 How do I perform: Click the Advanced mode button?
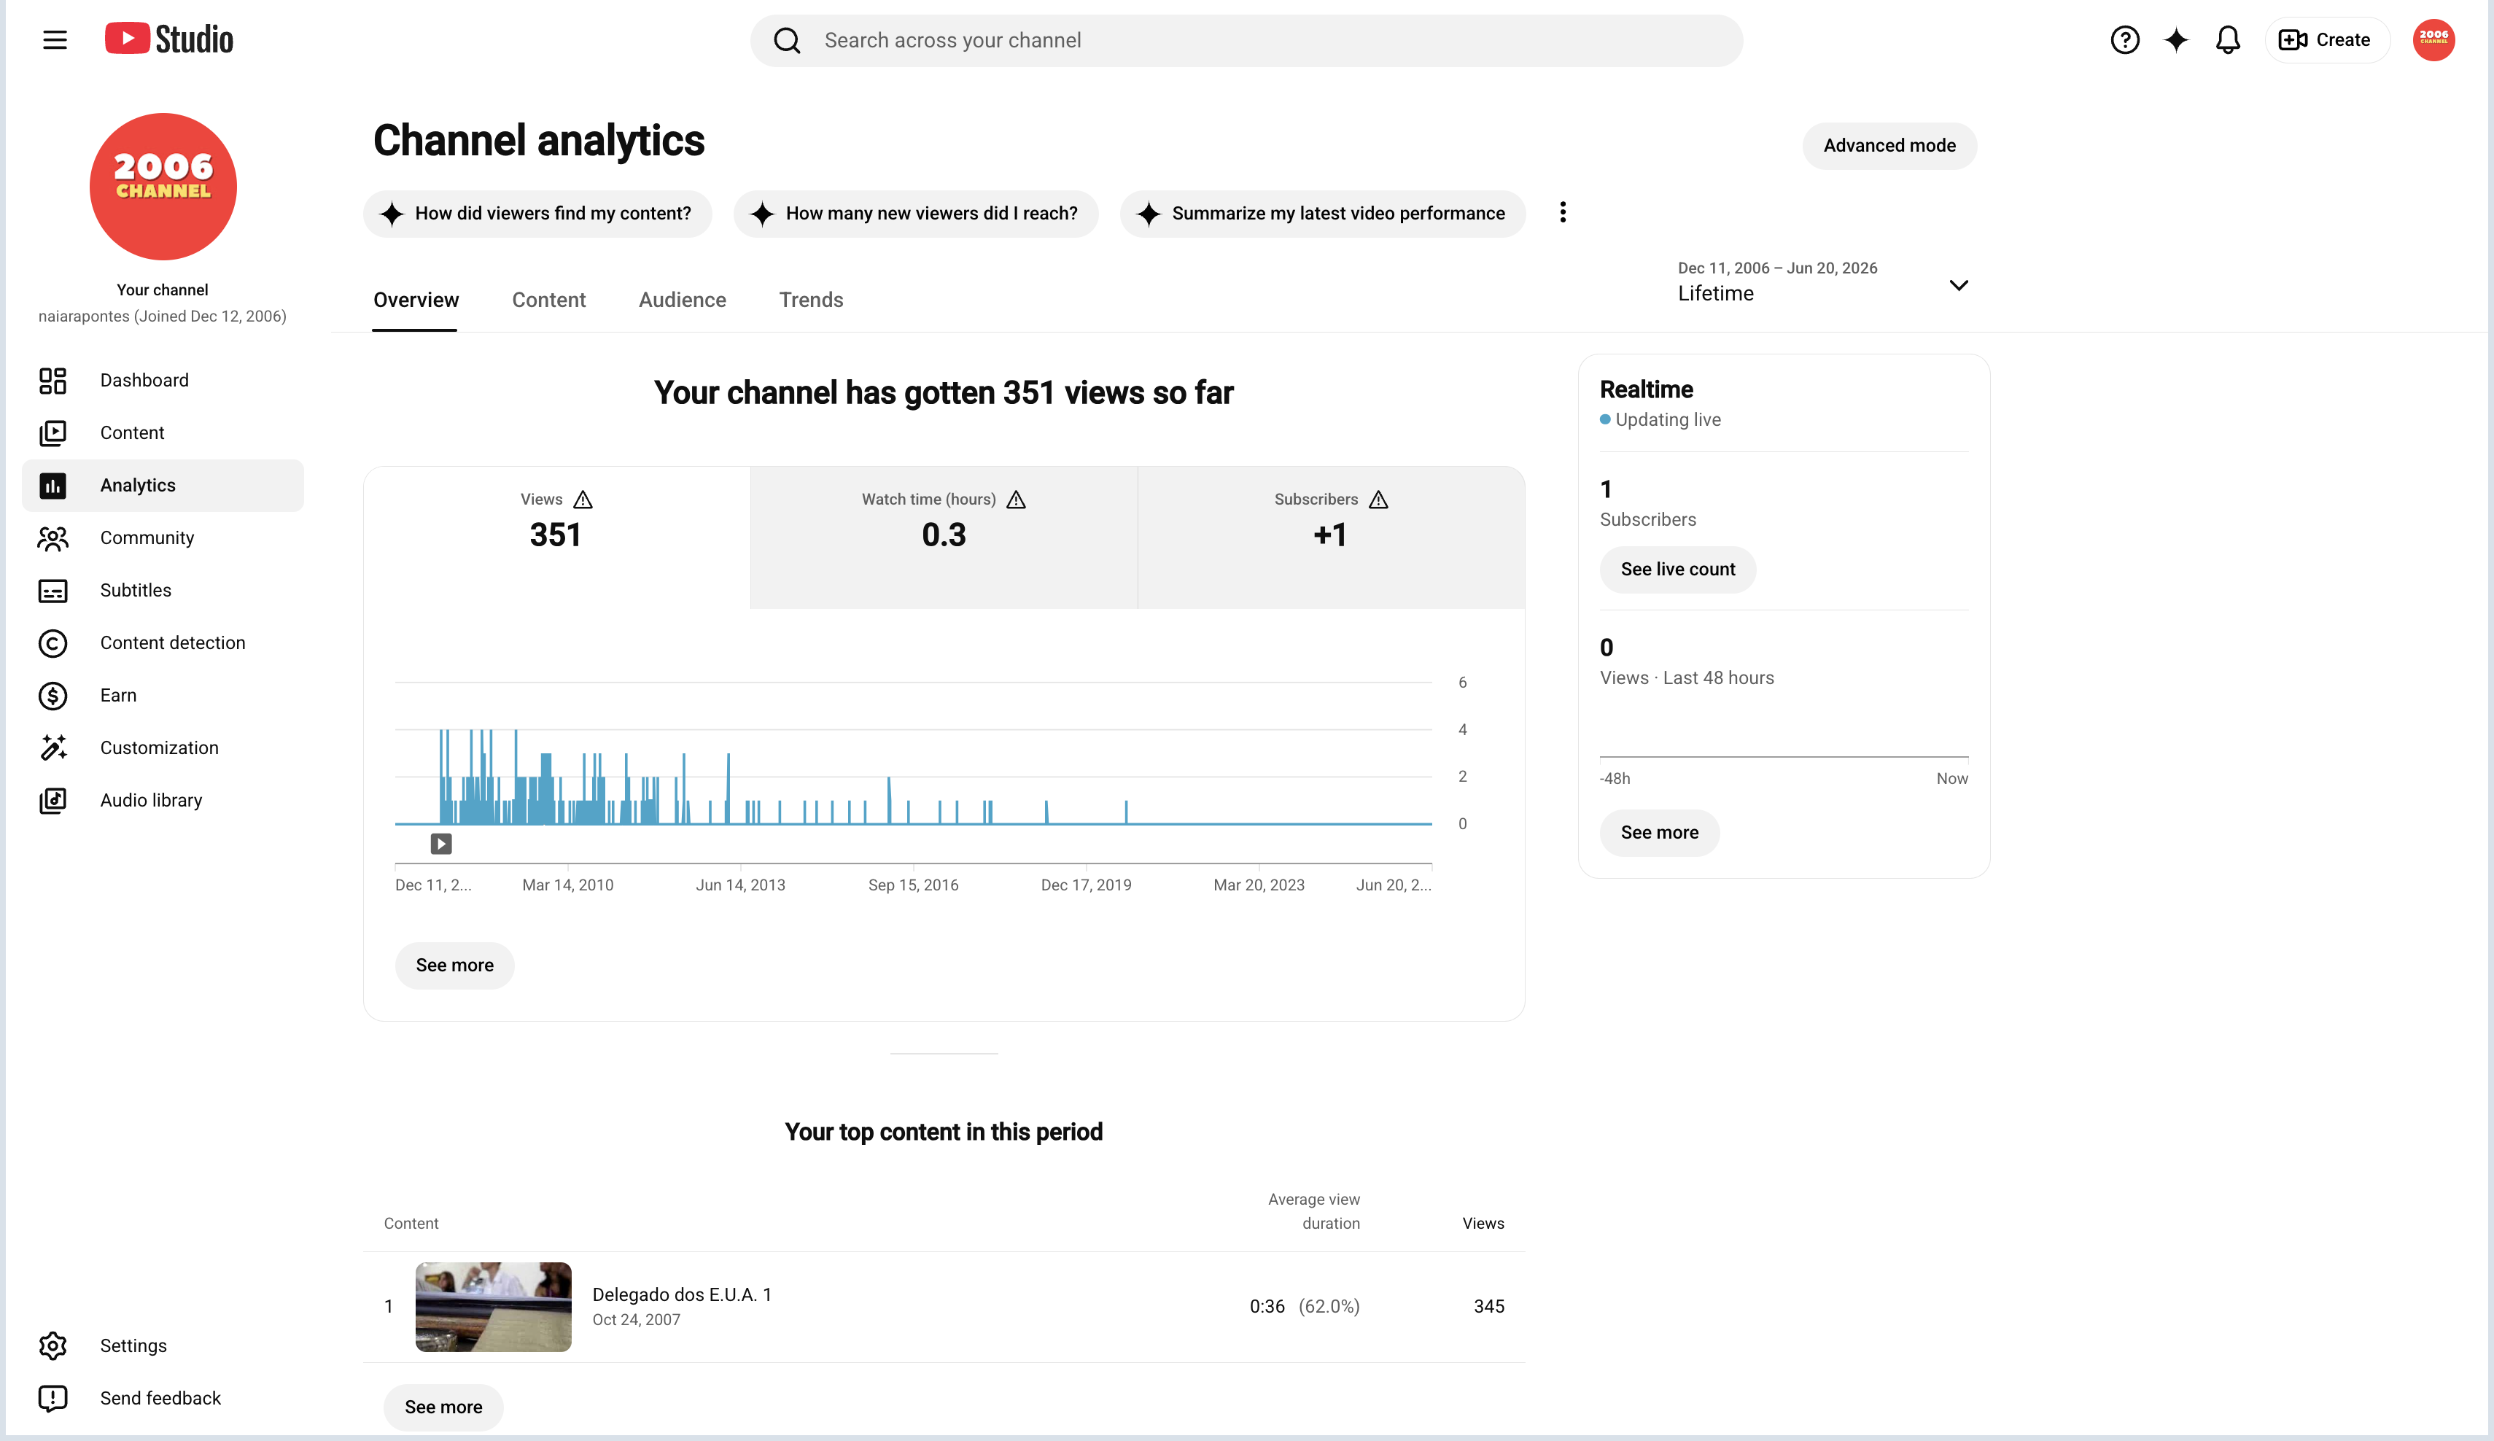point(1889,146)
